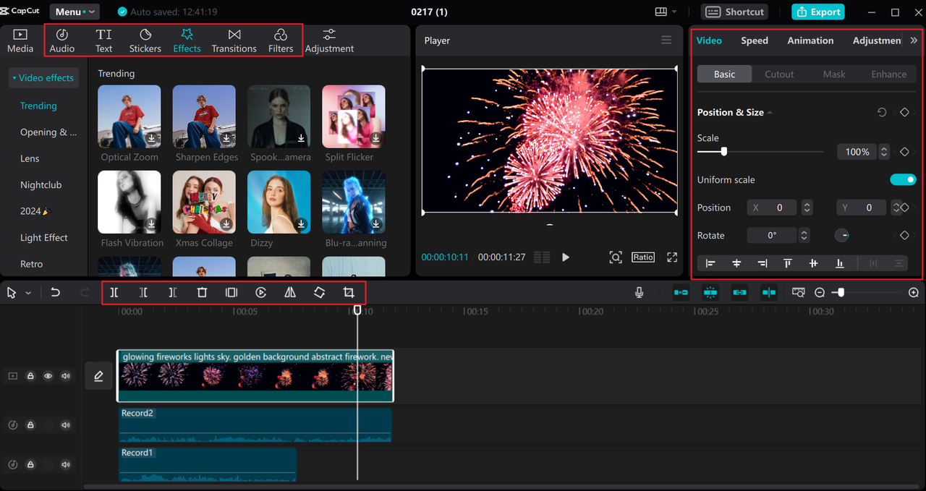Click the Scale percentage stepper arrows

click(883, 152)
